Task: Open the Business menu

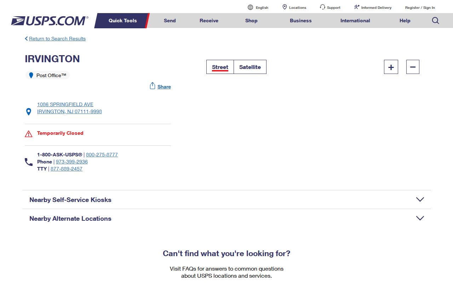Action: 301,21
